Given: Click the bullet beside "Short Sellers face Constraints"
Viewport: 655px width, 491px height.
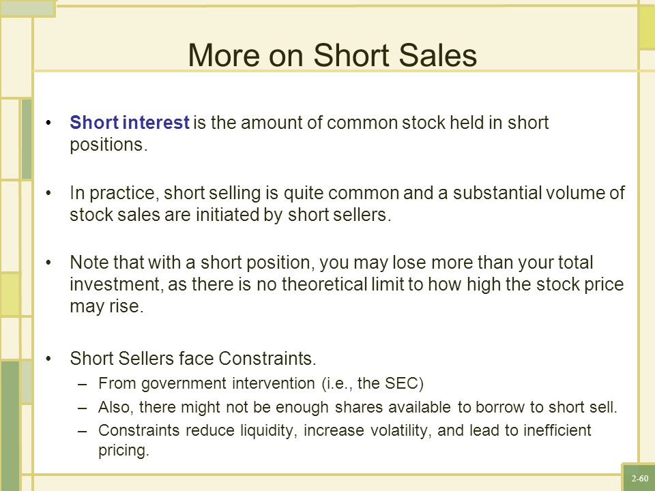Looking at the screenshot, I should tap(49, 359).
